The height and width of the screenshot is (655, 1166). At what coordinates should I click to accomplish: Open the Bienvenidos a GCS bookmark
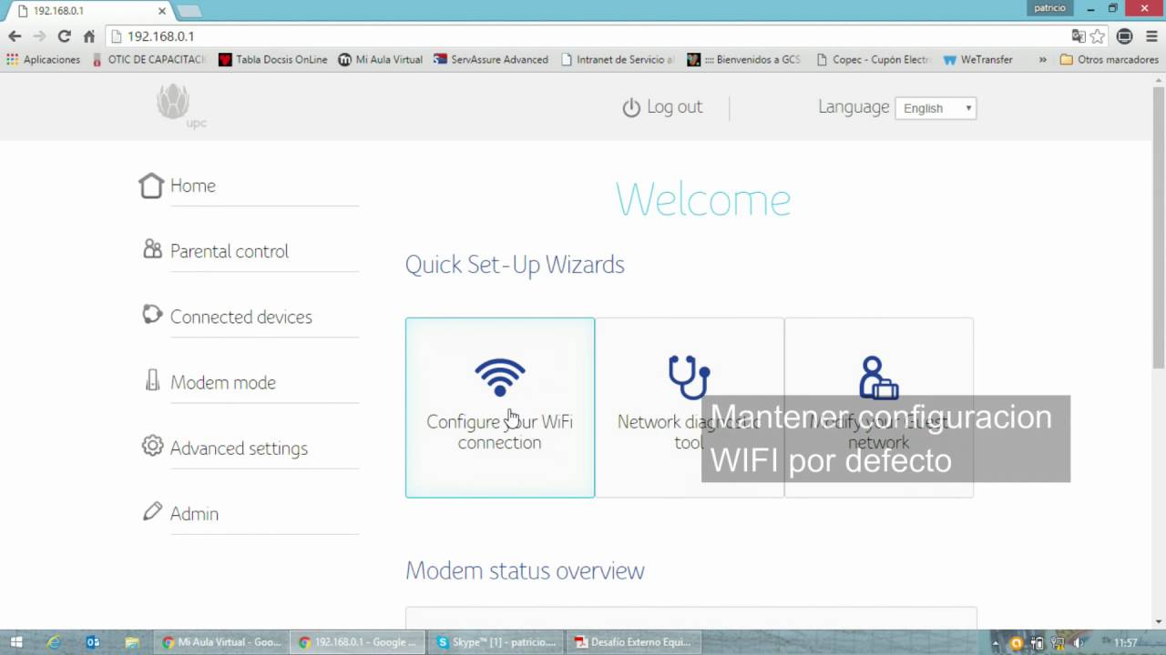pyautogui.click(x=744, y=59)
